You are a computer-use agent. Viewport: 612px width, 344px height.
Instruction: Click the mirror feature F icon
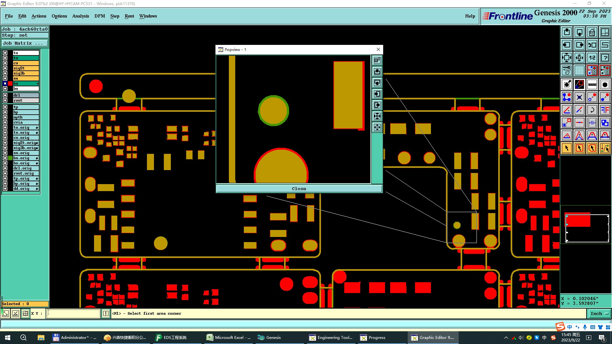tap(605, 110)
